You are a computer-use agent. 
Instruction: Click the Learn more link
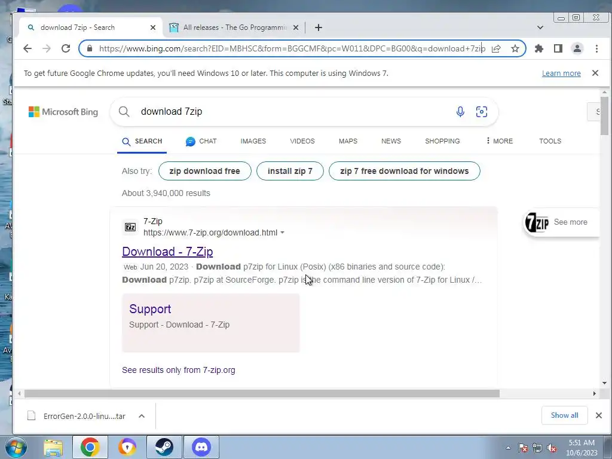pyautogui.click(x=561, y=73)
